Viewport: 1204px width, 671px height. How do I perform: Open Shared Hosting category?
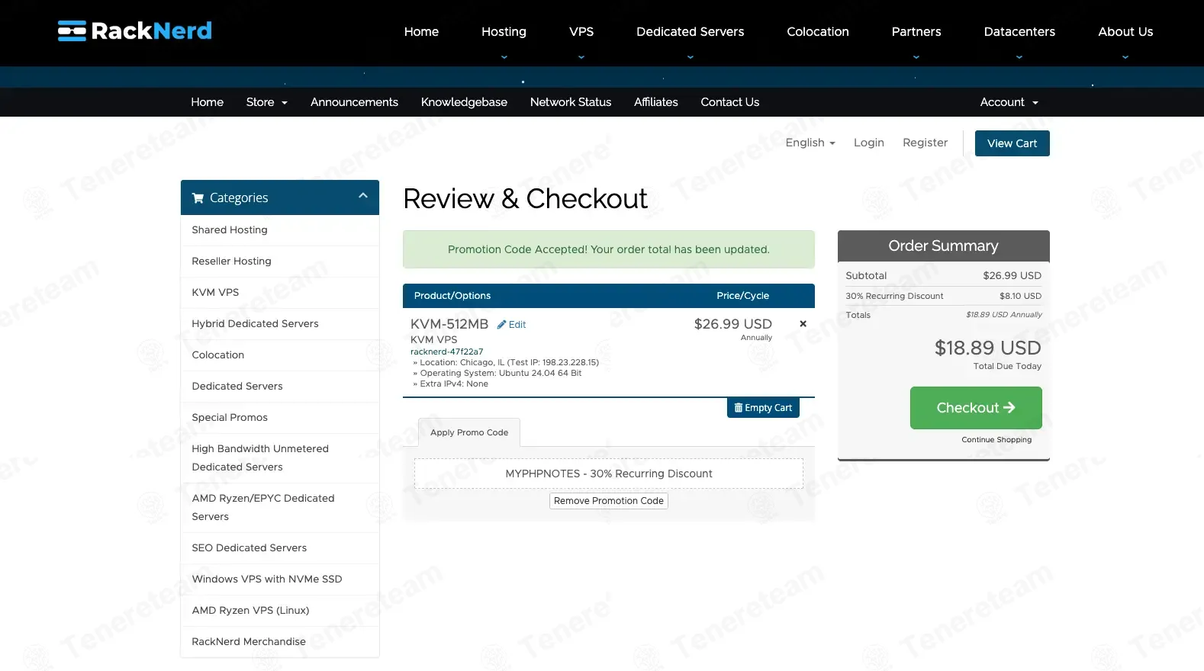[280, 230]
